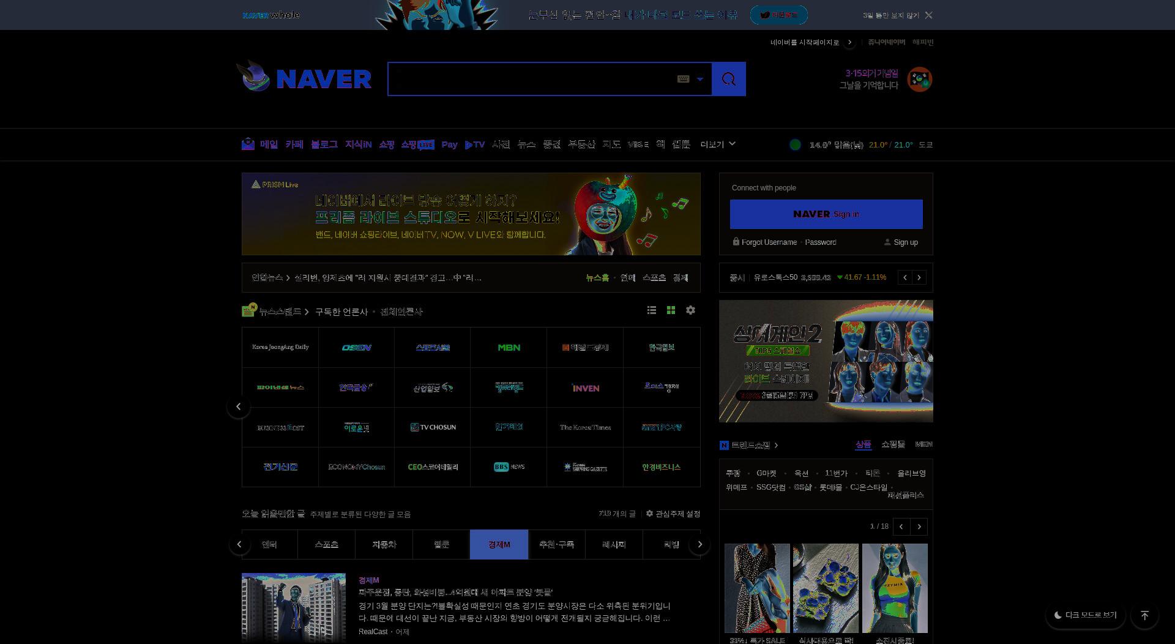Go to previous shopping page arrow
The height and width of the screenshot is (644, 1175).
[x=901, y=526]
